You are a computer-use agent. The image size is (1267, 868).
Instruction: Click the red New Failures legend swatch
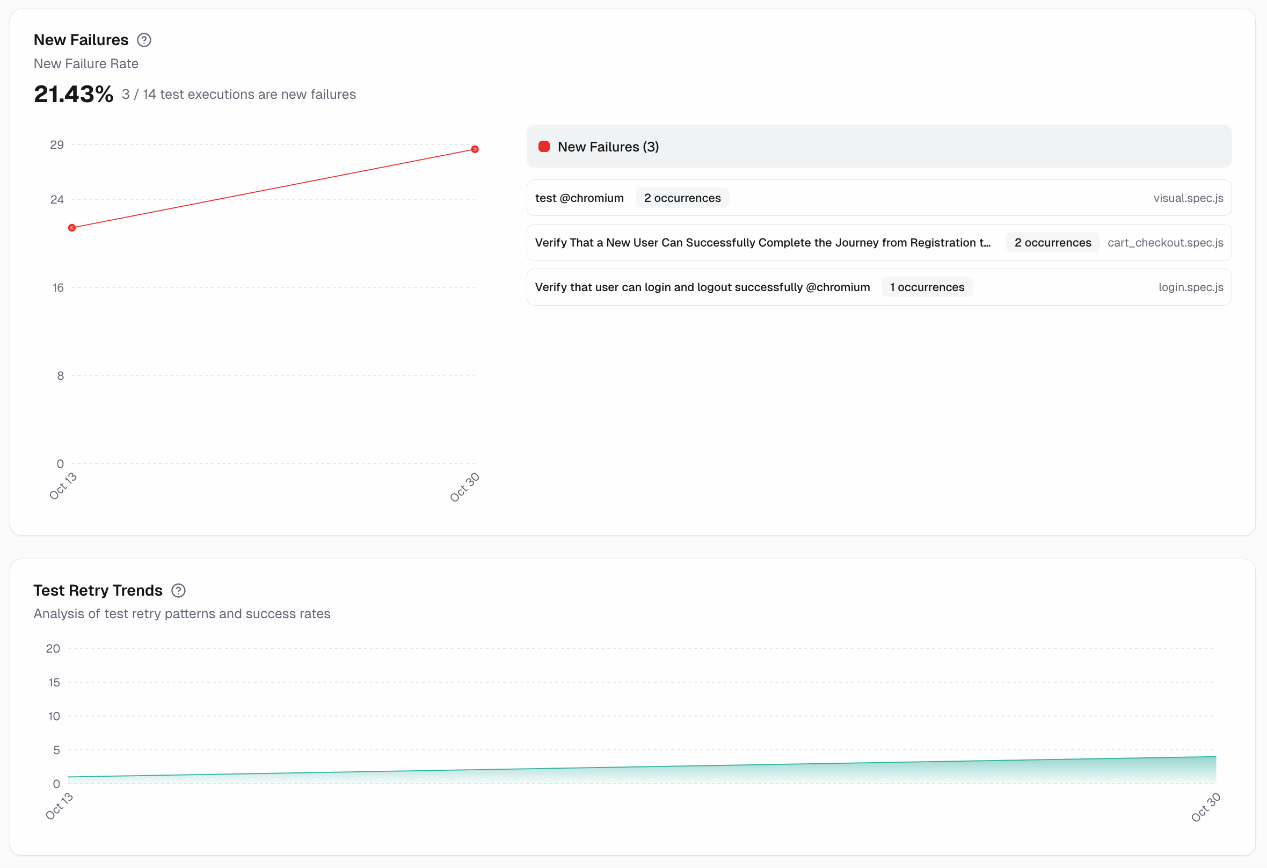tap(543, 146)
